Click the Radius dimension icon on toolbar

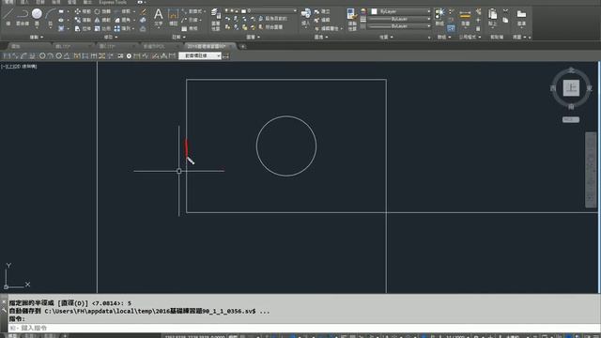click(x=42, y=56)
